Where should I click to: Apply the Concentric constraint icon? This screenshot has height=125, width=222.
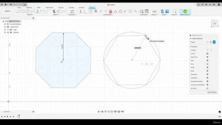pyautogui.click(x=120, y=11)
